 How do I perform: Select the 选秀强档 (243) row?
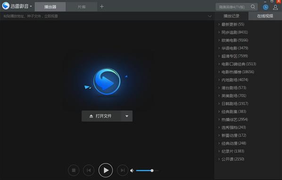point(248,128)
